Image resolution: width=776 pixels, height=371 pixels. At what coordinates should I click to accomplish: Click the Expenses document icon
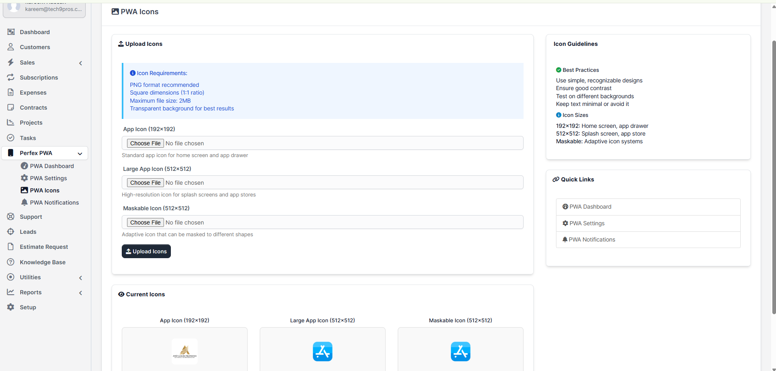click(11, 92)
